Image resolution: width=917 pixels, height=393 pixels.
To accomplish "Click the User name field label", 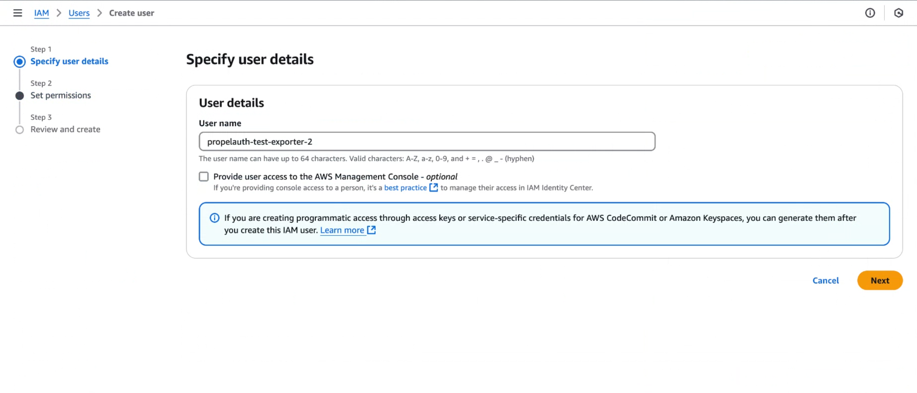I will [220, 123].
